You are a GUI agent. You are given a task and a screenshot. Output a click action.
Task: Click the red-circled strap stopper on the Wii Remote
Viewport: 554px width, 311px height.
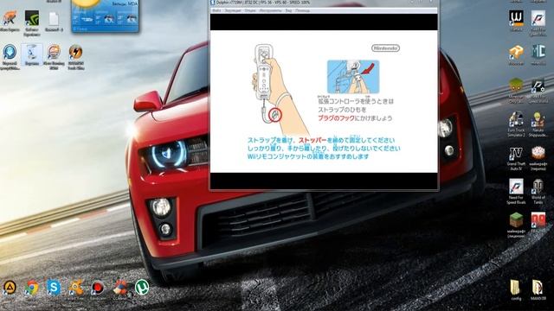click(x=275, y=115)
